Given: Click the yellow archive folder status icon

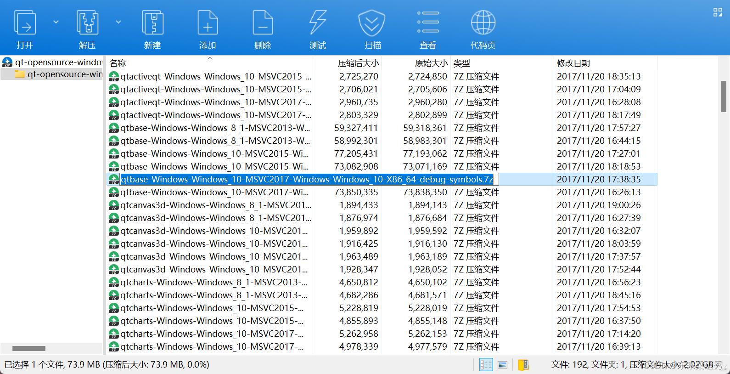Looking at the screenshot, I should 523,365.
